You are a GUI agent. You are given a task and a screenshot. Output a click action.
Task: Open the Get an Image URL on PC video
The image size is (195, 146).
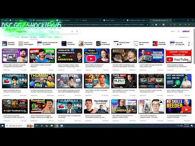coord(179,81)
